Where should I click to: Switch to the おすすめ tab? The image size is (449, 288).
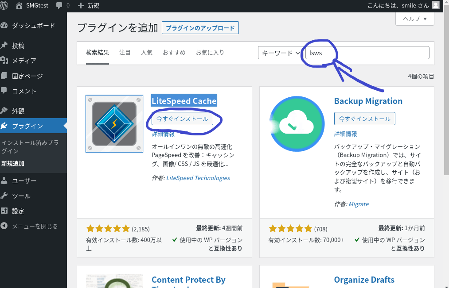click(174, 53)
